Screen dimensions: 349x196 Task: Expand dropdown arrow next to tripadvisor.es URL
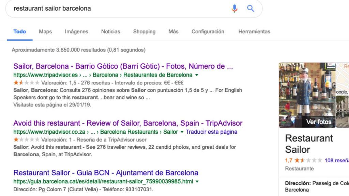197,75
